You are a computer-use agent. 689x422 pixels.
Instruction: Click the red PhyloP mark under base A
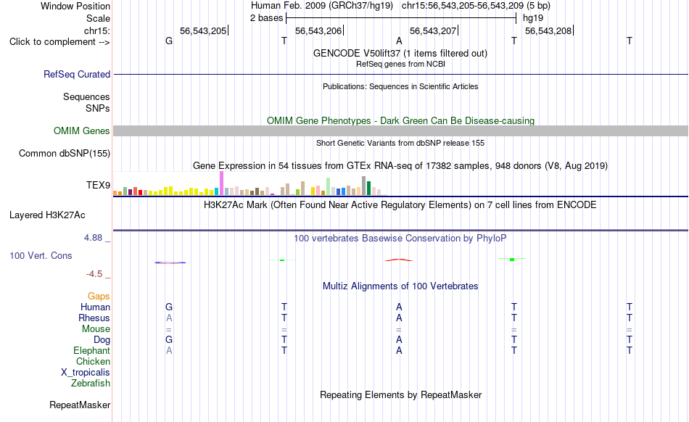pos(399,260)
